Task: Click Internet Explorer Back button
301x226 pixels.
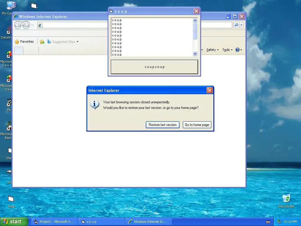Action: [x=18, y=25]
